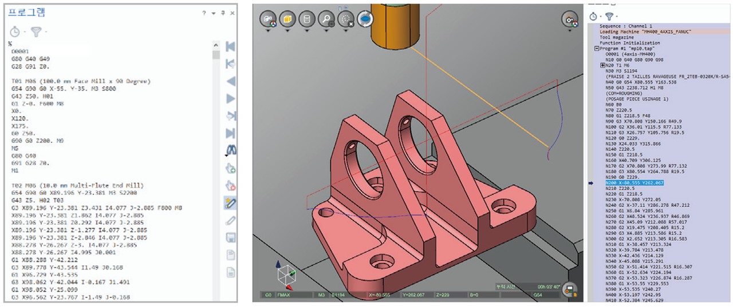The width and height of the screenshot is (733, 307).
Task: Open the 프로그램 panel options dropdown arrow
Action: click(213, 13)
